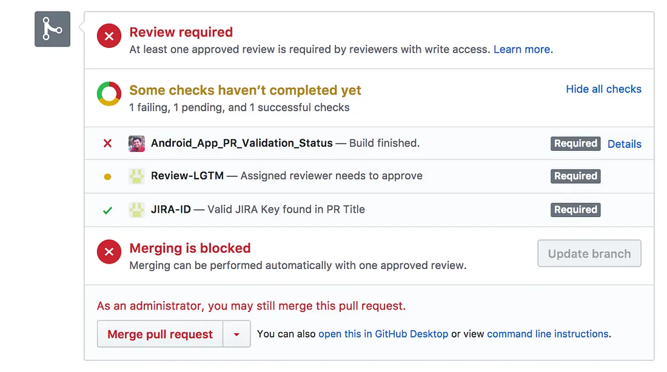Click the red X failing status for Android_App_PR_Validation_Status

tap(107, 143)
